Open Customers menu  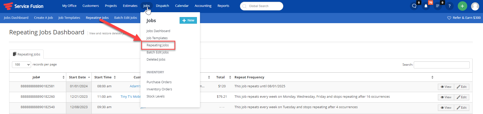click(x=91, y=6)
